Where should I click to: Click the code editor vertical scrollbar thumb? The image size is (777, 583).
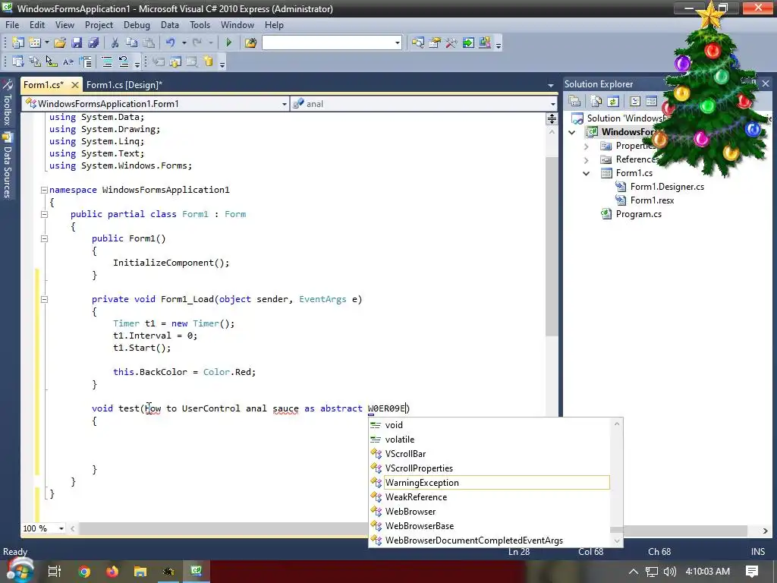[552, 247]
